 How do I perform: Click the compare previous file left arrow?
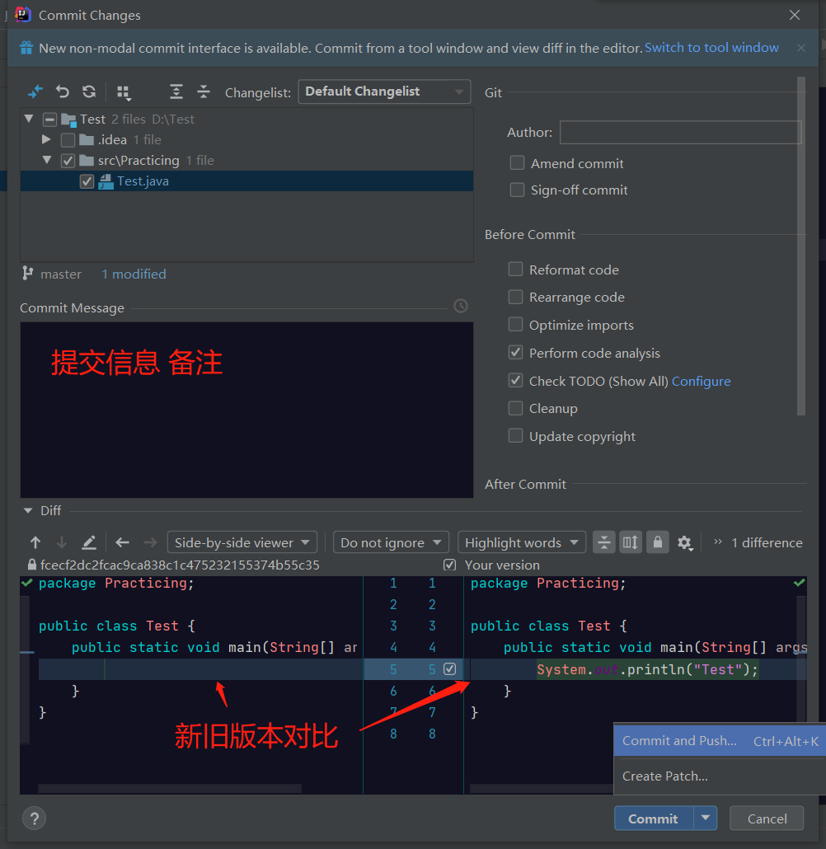pyautogui.click(x=122, y=542)
